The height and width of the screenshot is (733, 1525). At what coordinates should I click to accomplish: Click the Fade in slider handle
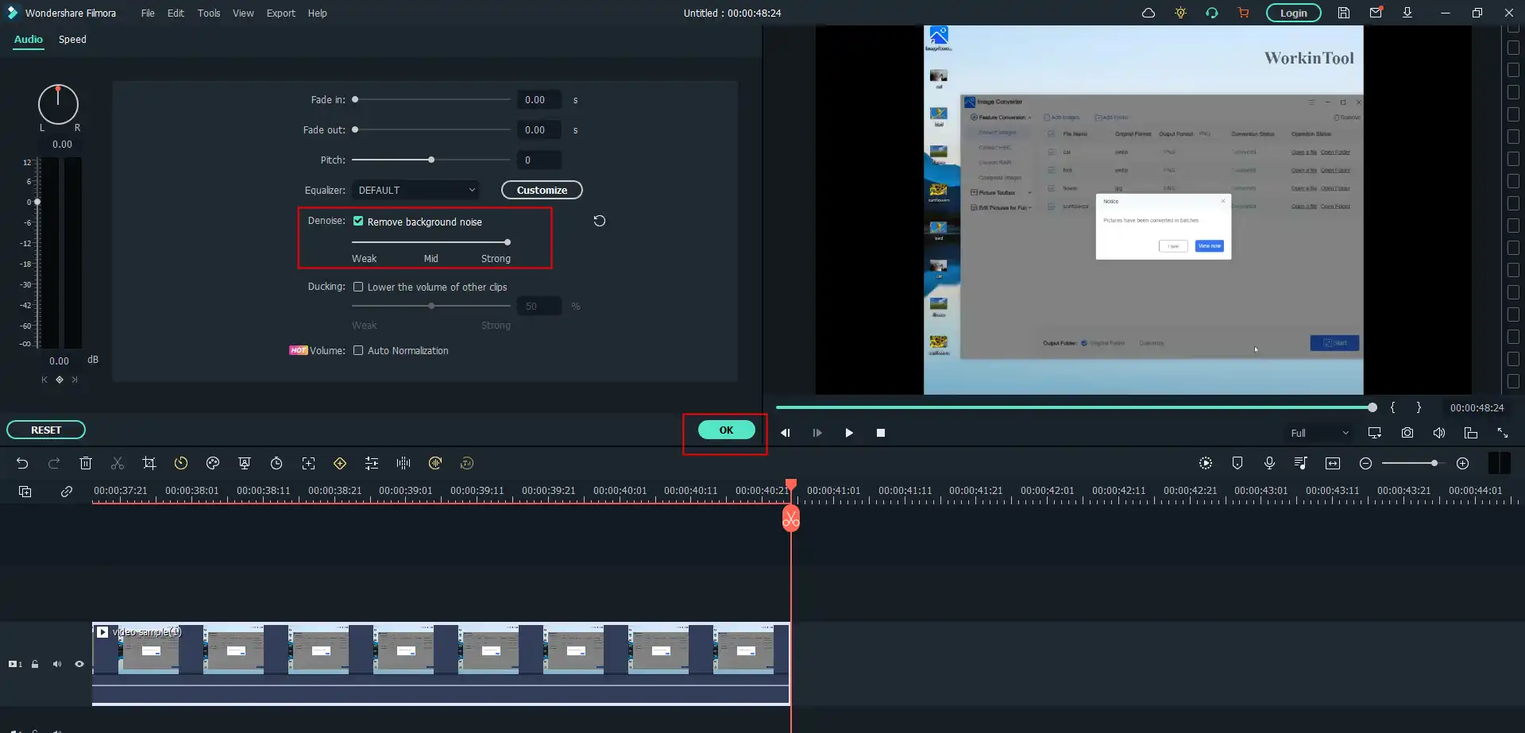[355, 99]
